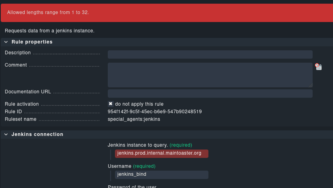This screenshot has width=333, height=188.
Task: Click the highlighted Jenkins instance field
Action: [161, 153]
